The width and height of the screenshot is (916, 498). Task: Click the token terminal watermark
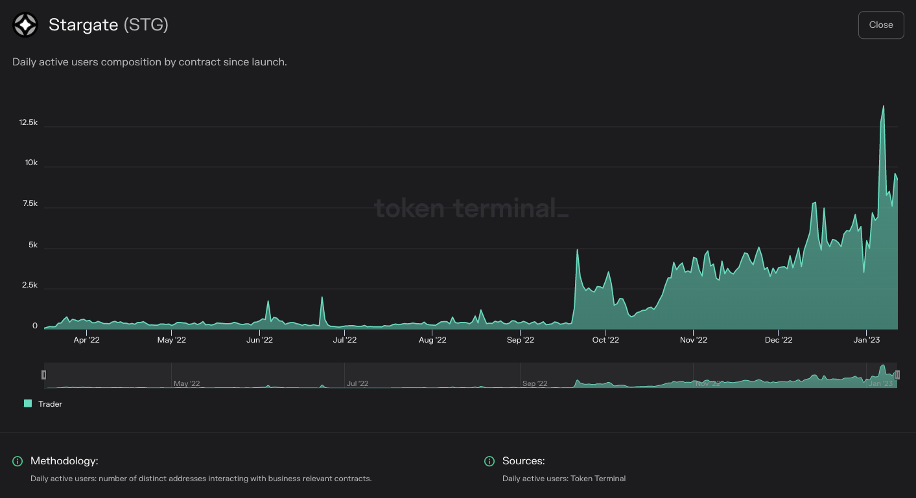click(x=471, y=209)
